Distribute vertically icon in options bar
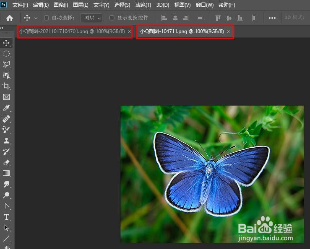Viewport: 310px width, 249px height. pos(200,18)
